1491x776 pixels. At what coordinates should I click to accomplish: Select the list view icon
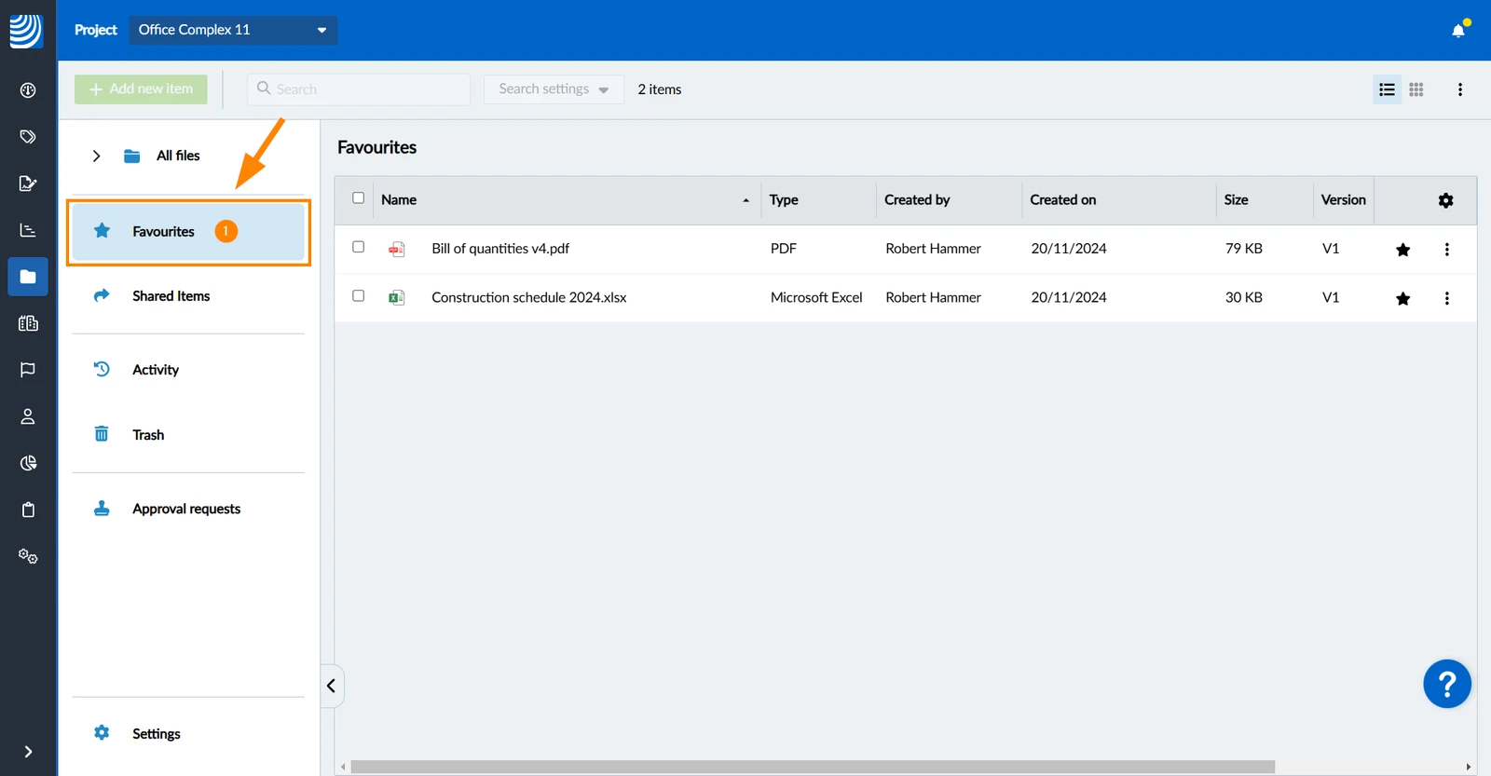1387,89
